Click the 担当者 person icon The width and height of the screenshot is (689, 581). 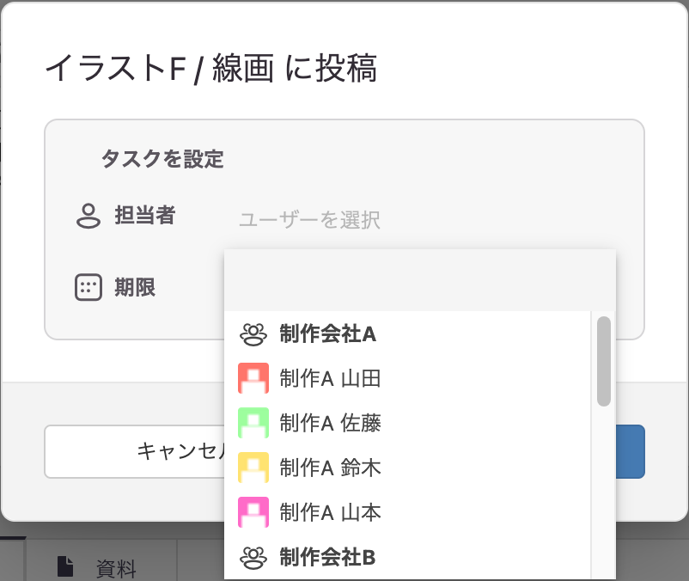pos(88,216)
